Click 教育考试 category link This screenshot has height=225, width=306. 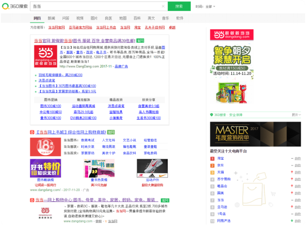(x=87, y=140)
